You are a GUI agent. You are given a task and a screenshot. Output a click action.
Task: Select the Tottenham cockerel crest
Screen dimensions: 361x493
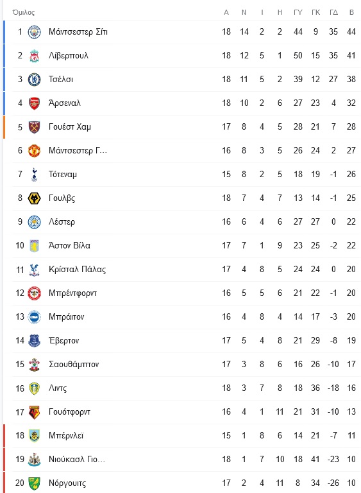[34, 175]
